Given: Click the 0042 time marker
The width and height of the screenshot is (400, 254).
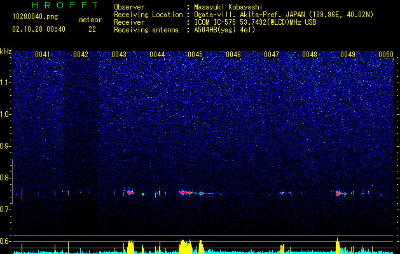Looking at the screenshot, I should coord(81,55).
